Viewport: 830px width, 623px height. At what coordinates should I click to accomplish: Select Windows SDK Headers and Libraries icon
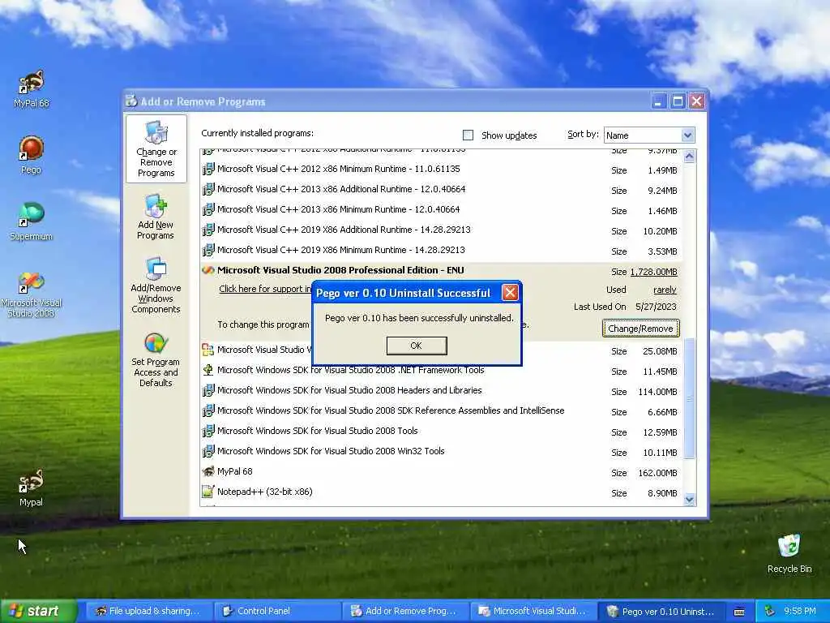pos(208,390)
